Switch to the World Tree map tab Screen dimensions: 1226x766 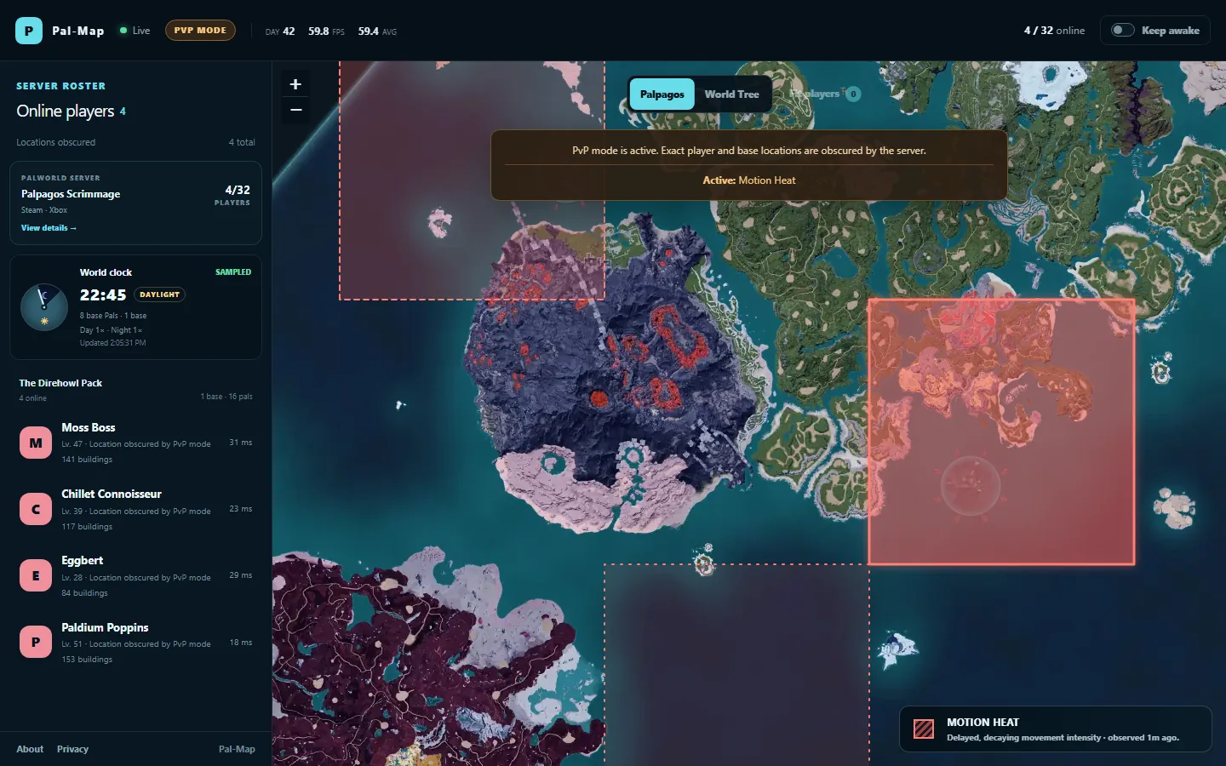click(x=731, y=94)
